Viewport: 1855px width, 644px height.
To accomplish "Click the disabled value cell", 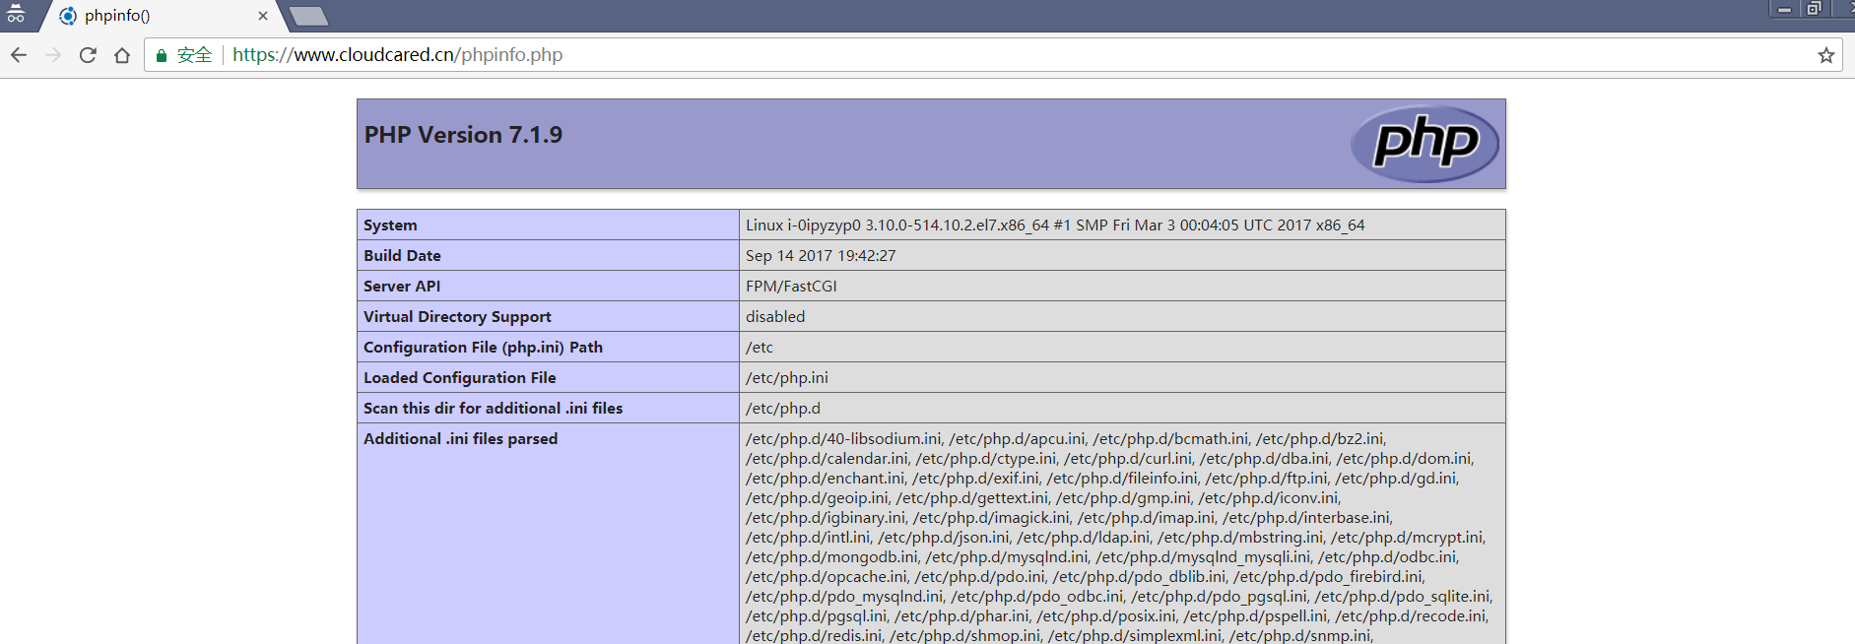I will (x=1122, y=317).
